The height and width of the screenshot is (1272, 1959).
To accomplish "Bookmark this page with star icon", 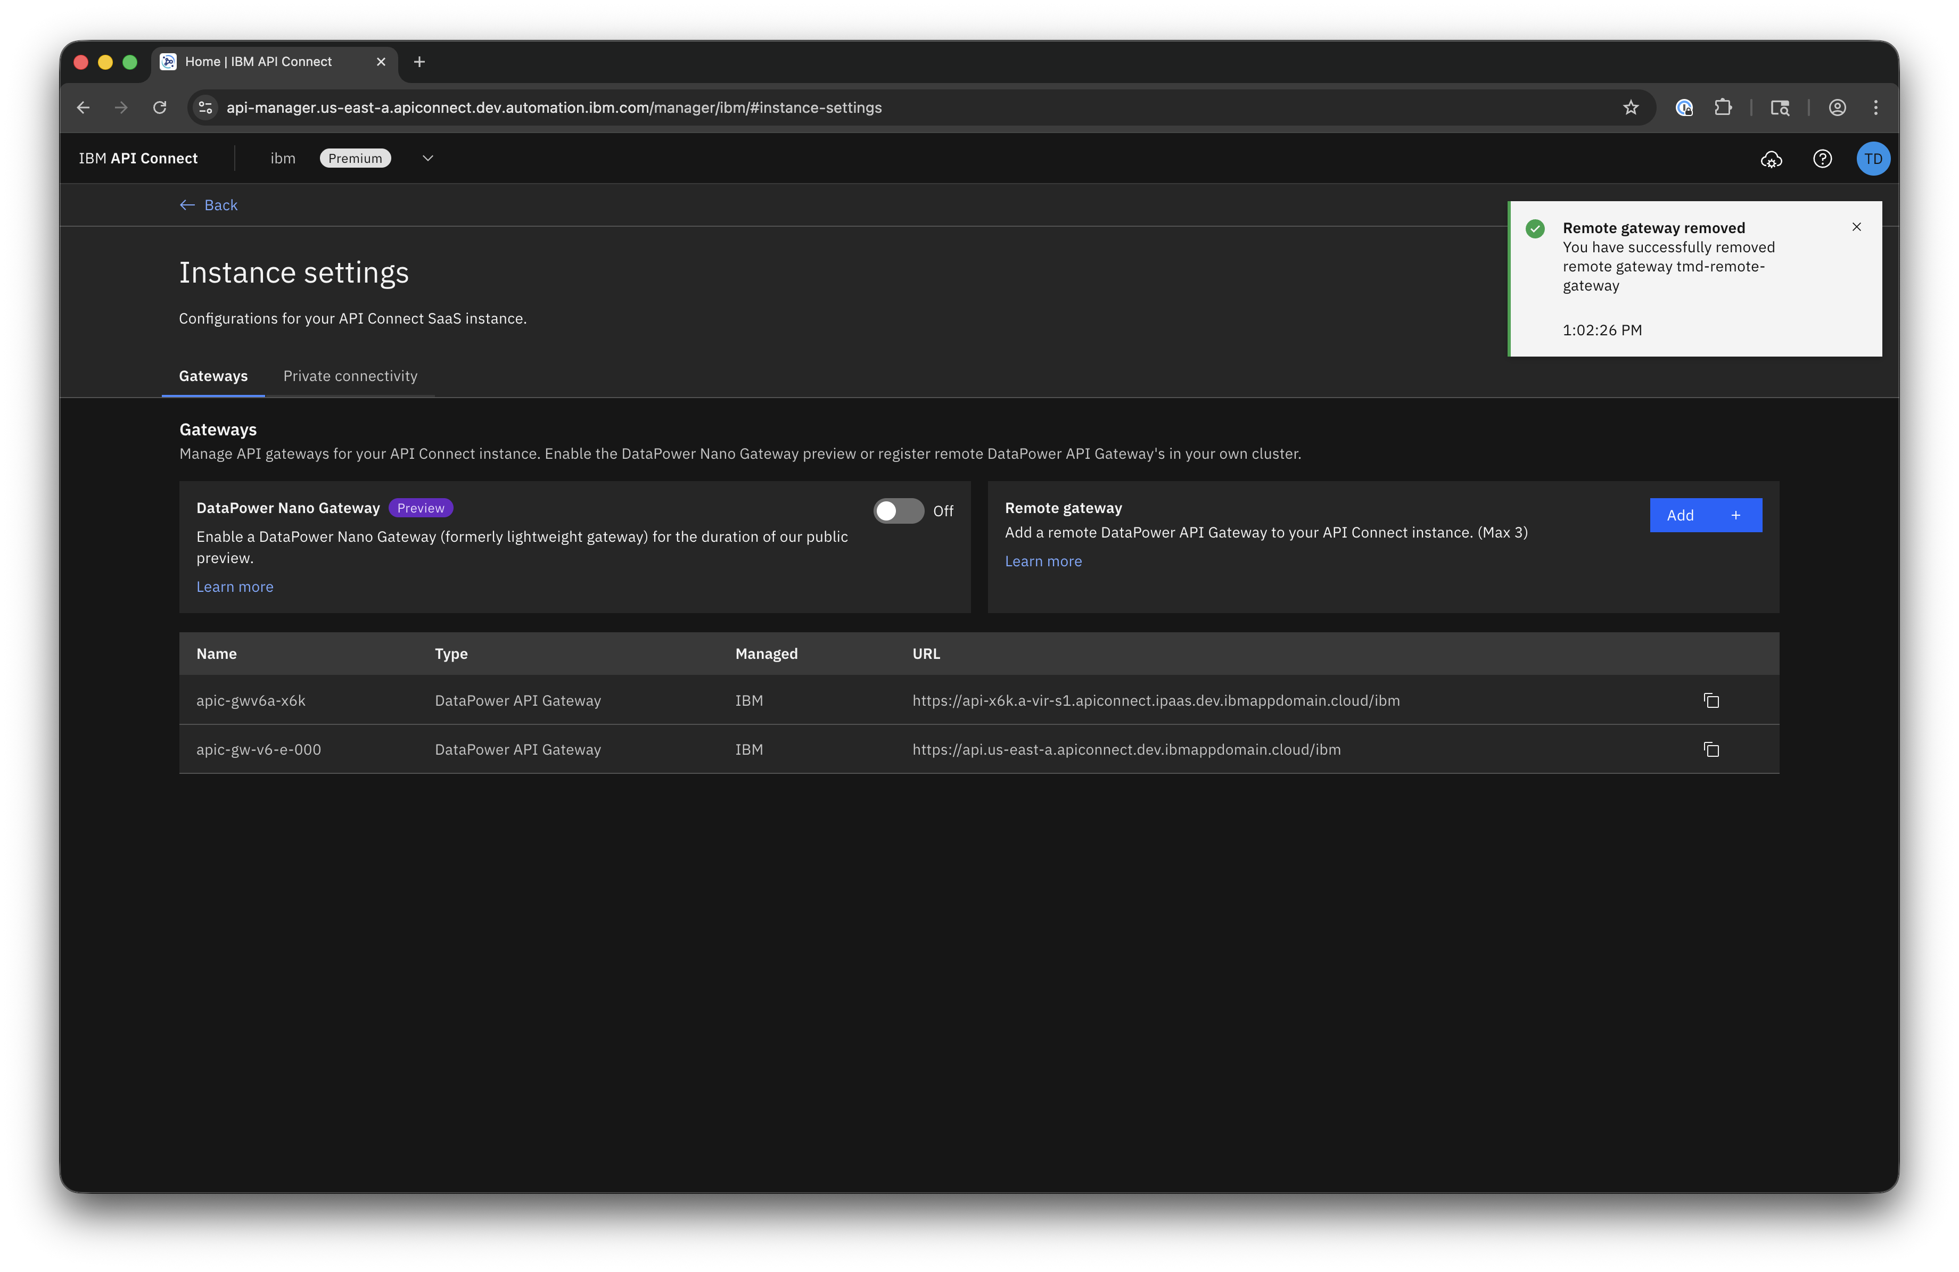I will pyautogui.click(x=1631, y=108).
